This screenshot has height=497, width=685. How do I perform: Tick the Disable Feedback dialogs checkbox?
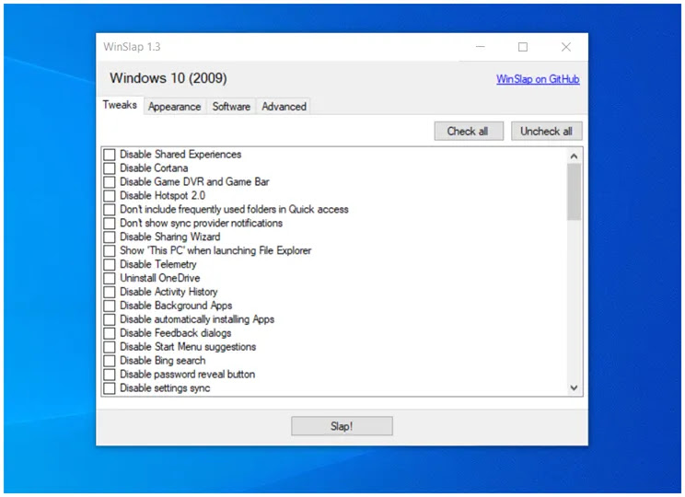[x=110, y=333]
